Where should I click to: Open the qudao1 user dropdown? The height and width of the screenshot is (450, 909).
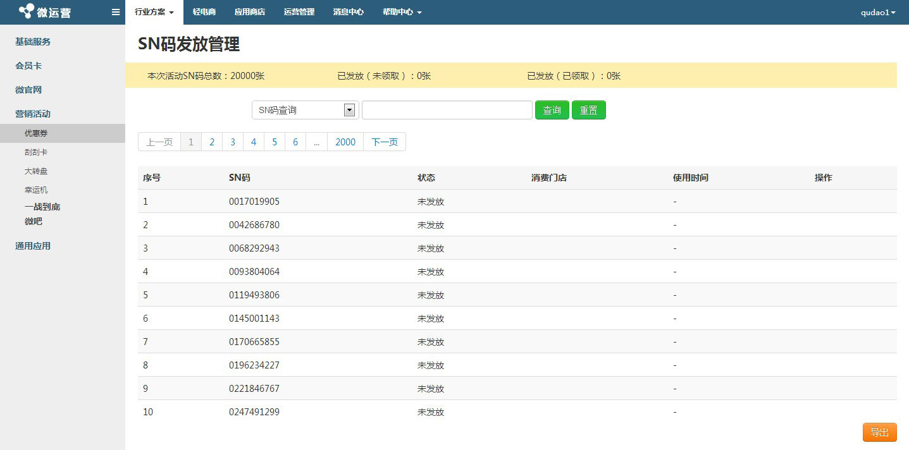878,12
